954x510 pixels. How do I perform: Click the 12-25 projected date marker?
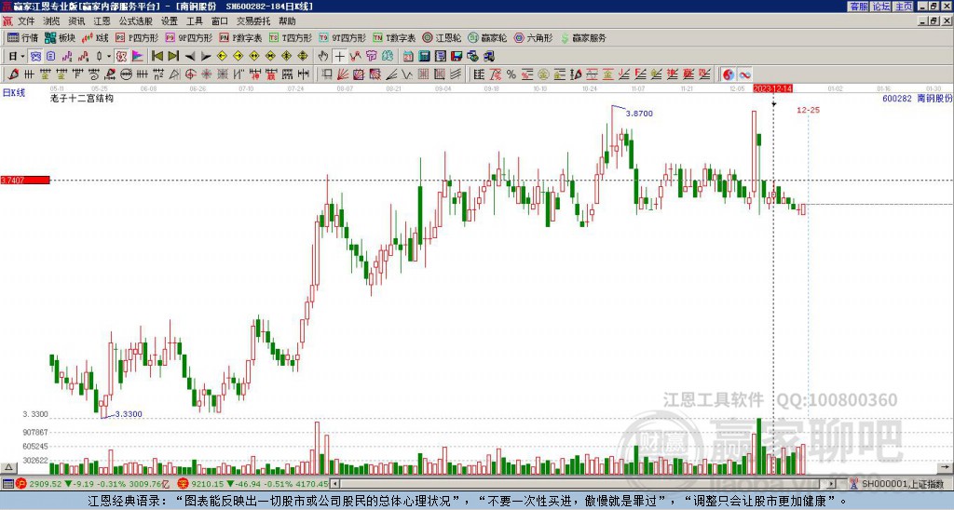(x=808, y=110)
